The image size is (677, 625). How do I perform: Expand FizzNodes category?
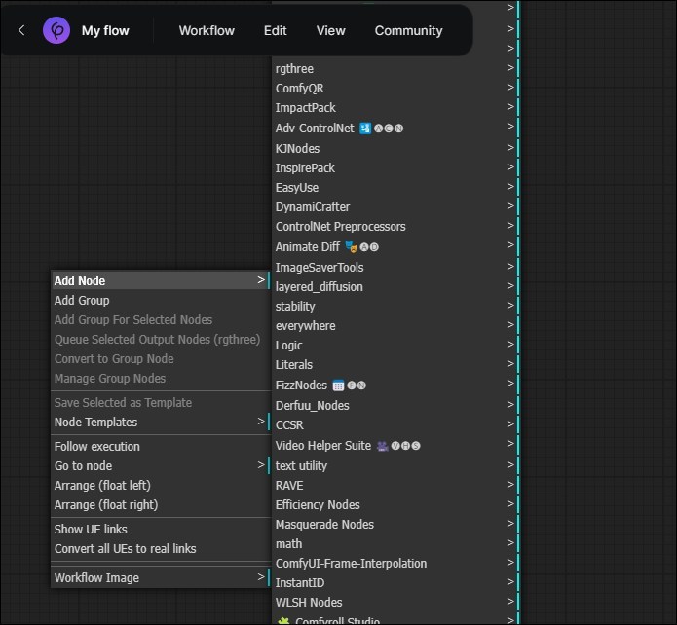point(395,385)
